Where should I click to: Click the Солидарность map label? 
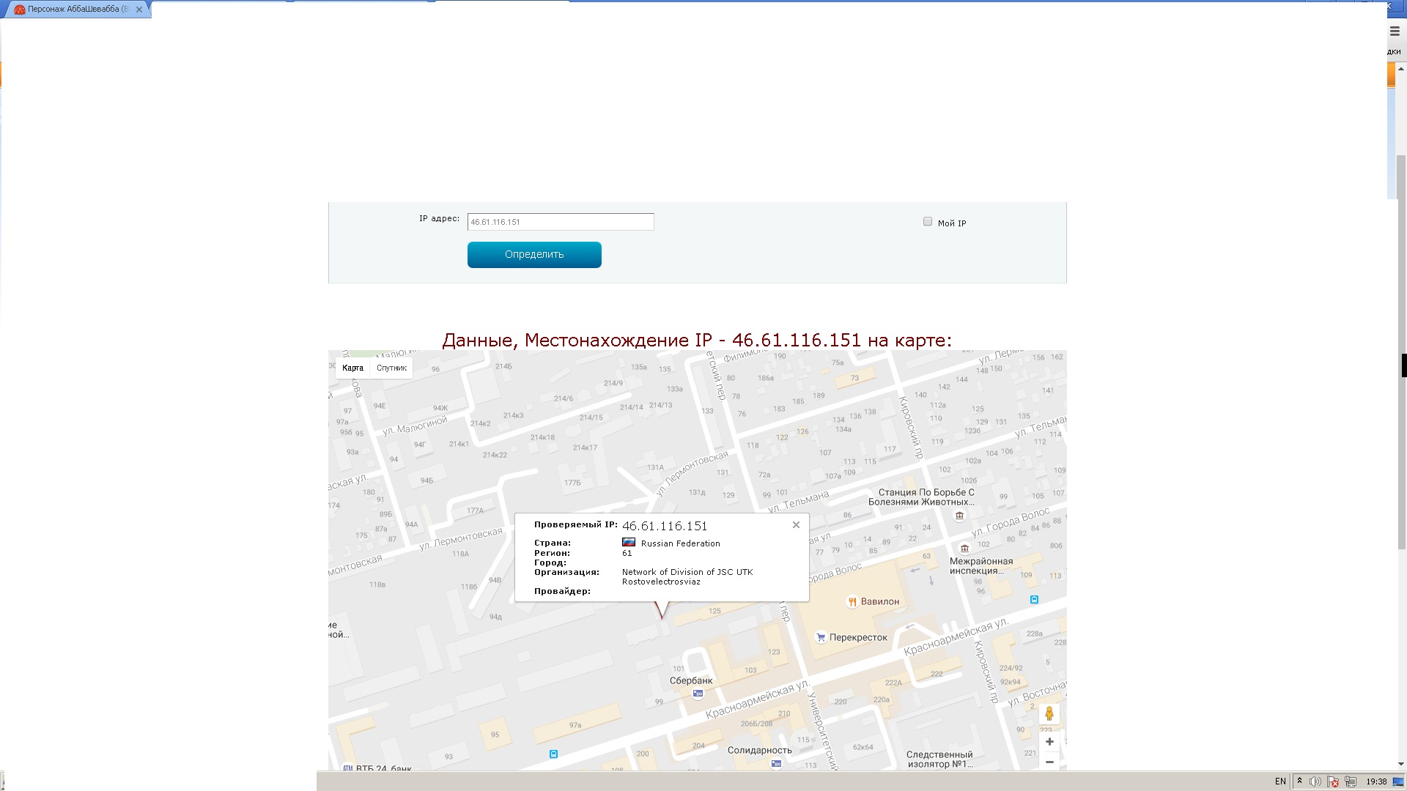759,750
